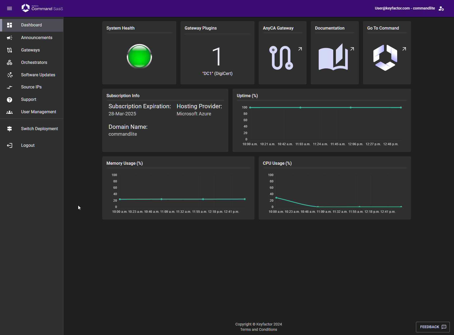This screenshot has width=454, height=335.
Task: Open the Go To Command logo icon
Action: point(385,58)
